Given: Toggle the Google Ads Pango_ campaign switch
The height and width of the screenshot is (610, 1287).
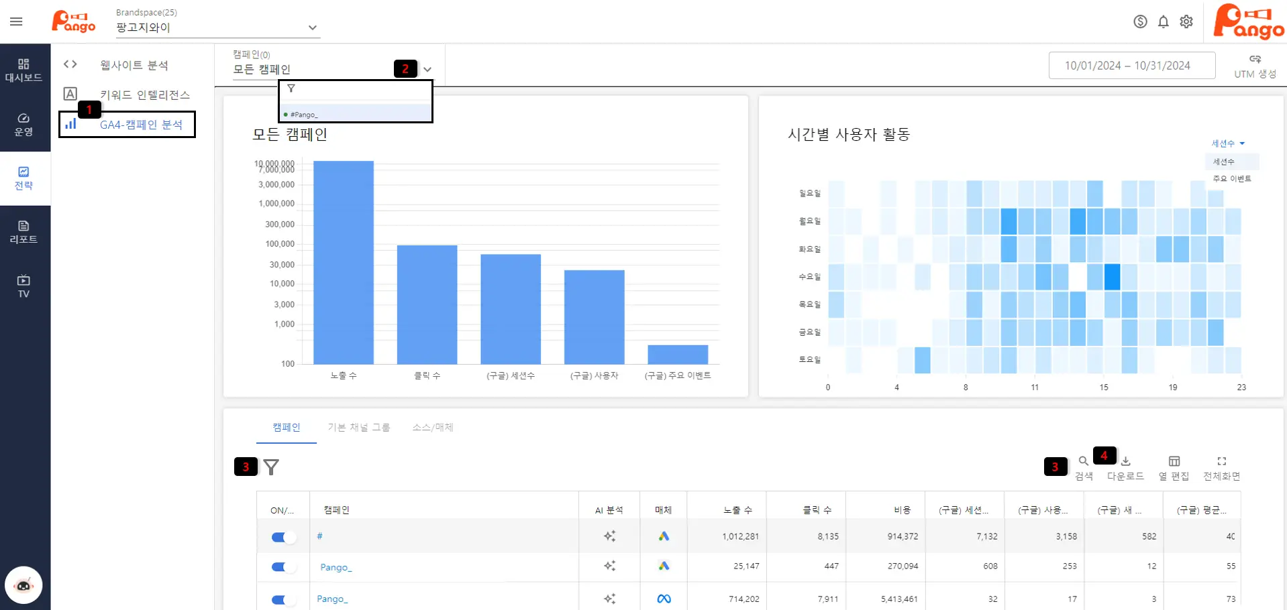Looking at the screenshot, I should [x=282, y=567].
